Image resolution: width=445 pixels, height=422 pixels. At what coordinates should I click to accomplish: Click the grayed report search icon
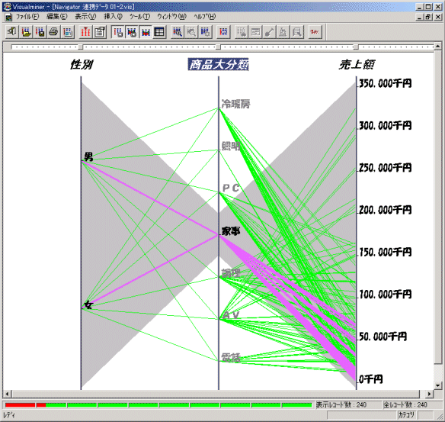[297, 31]
